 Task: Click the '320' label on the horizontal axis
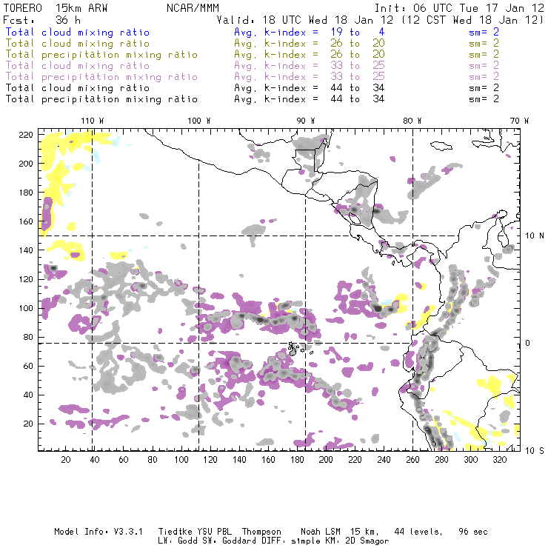pos(499,460)
